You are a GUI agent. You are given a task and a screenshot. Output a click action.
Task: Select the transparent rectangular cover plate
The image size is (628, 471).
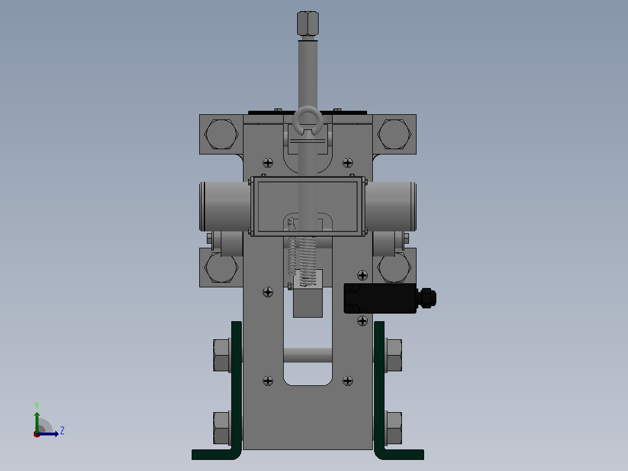point(308,206)
